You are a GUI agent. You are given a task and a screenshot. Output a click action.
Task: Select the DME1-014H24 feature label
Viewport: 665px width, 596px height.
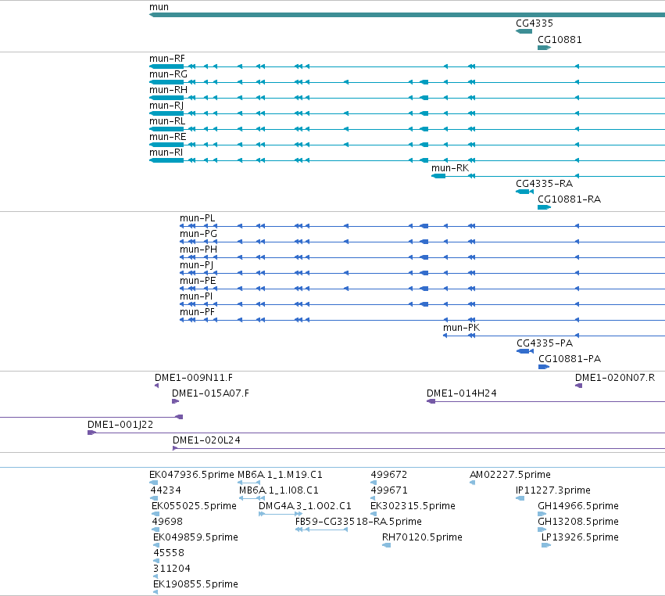click(461, 393)
